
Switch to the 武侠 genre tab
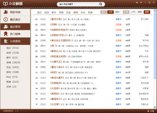point(47,12)
